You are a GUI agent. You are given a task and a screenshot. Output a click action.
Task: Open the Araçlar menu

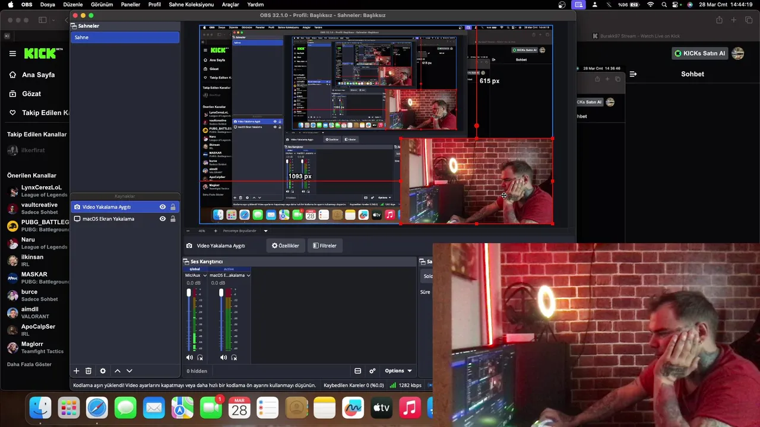click(230, 5)
